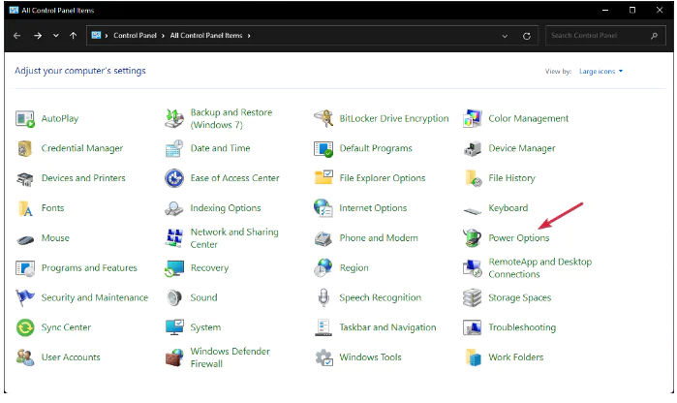This screenshot has height=403, width=677.
Task: Click the 'Control Panel' breadcrumb
Action: pos(135,36)
